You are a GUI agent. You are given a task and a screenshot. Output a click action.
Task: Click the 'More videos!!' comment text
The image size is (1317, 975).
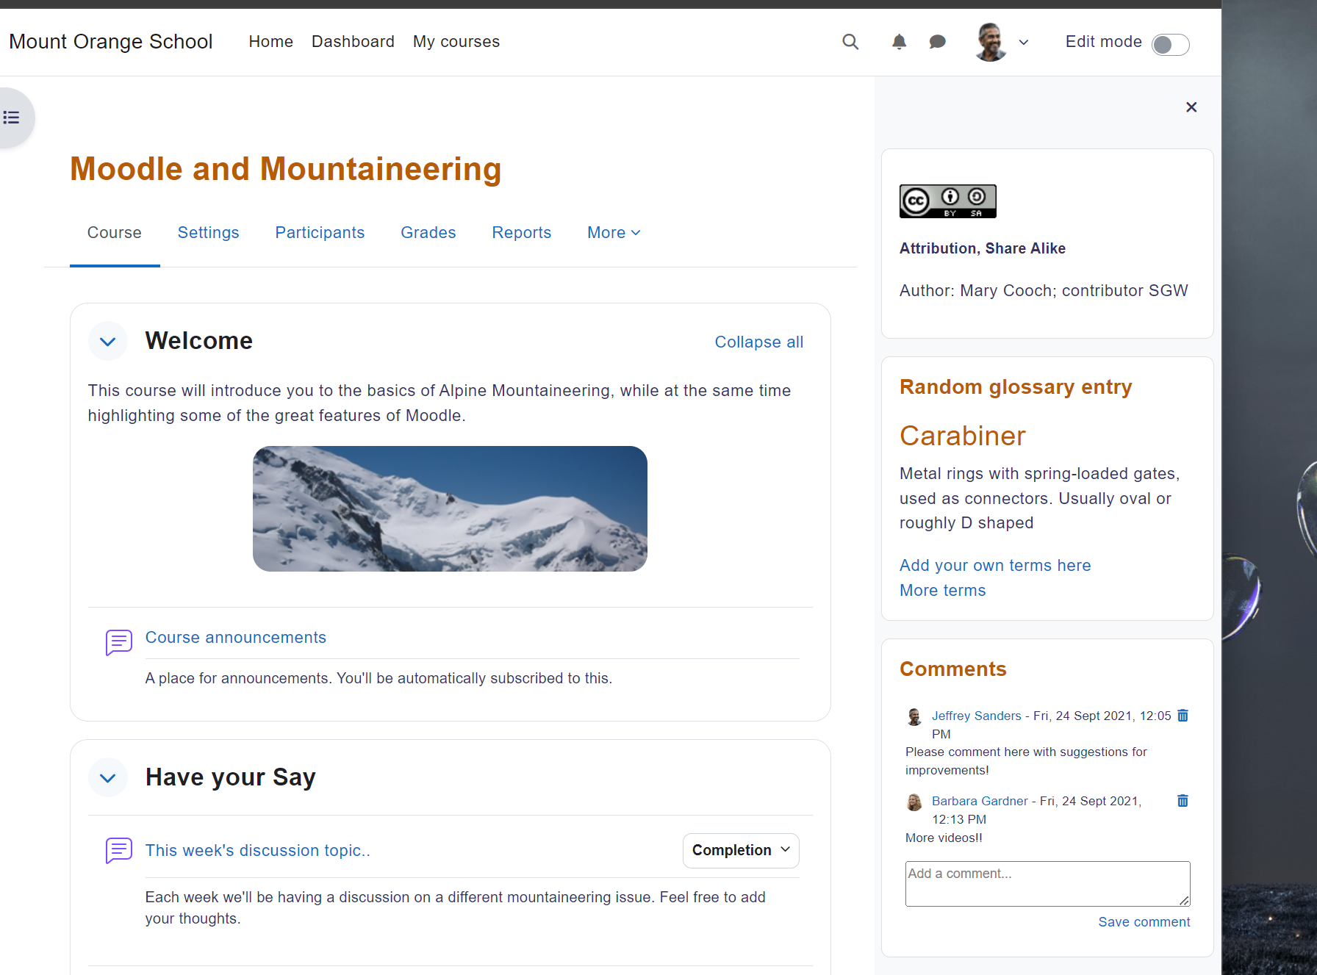[x=944, y=838]
